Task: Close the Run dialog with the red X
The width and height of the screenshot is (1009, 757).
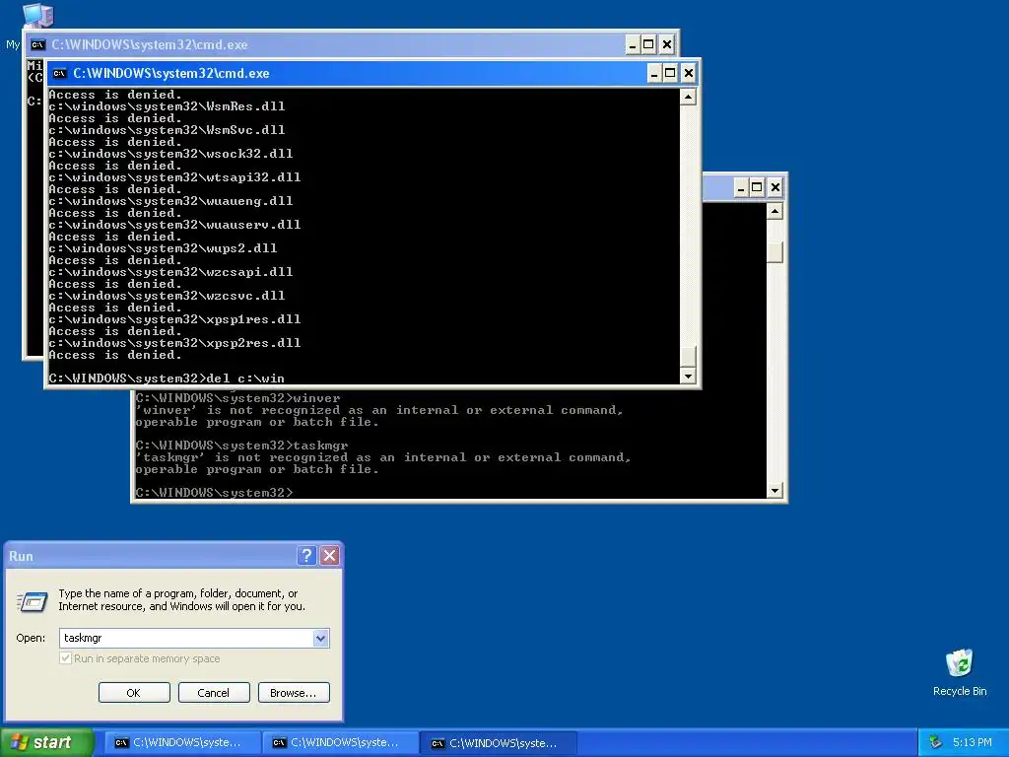Action: [329, 556]
